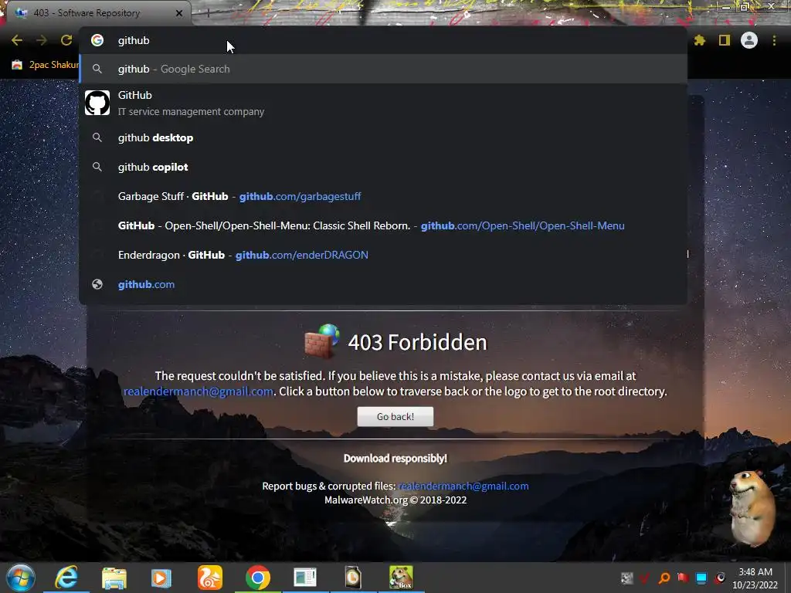
Task: Select GitHub IT service management company suggestion
Action: tap(383, 103)
